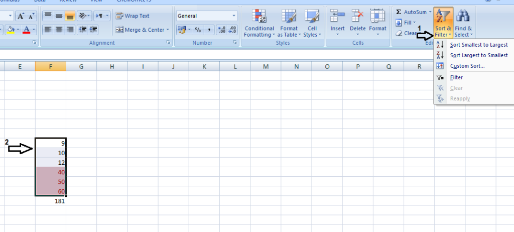
Task: Select cell containing 12
Action: point(51,162)
